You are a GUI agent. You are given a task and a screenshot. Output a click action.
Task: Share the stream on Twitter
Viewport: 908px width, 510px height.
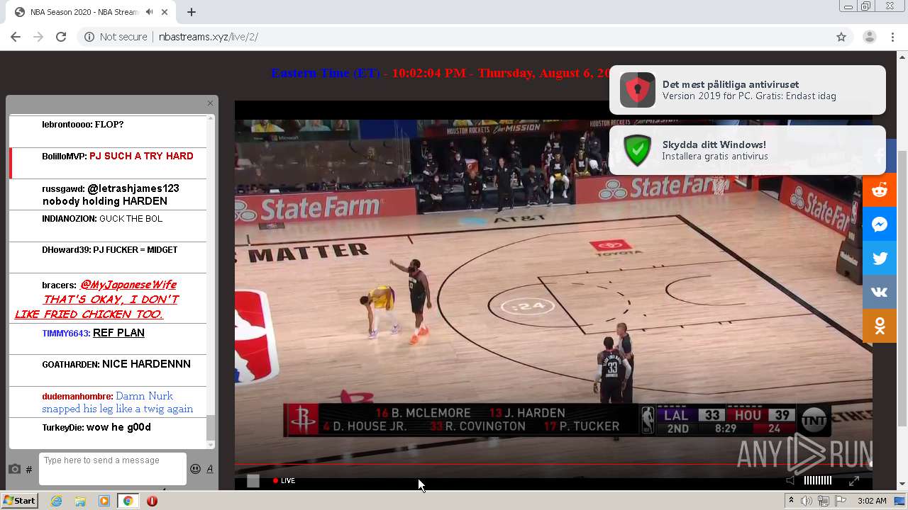click(880, 258)
